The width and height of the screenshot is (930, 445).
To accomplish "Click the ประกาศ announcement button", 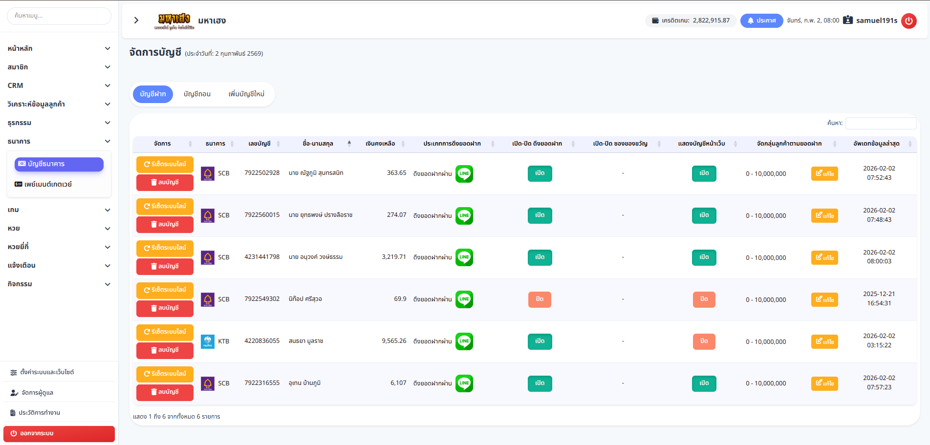I will (x=761, y=21).
